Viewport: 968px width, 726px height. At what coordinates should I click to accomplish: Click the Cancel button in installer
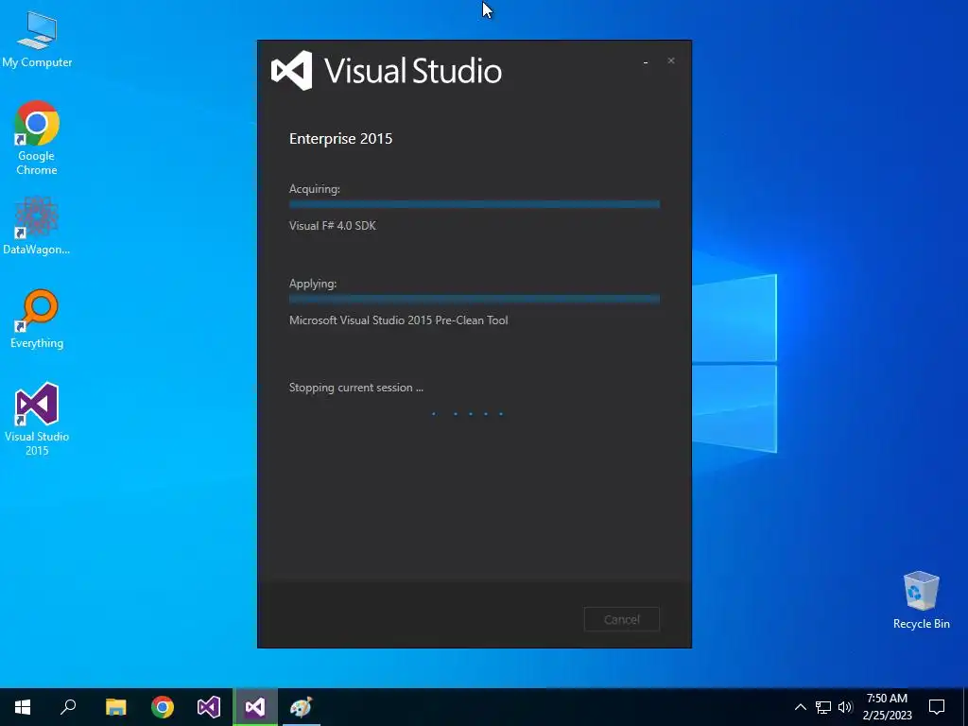pyautogui.click(x=622, y=619)
